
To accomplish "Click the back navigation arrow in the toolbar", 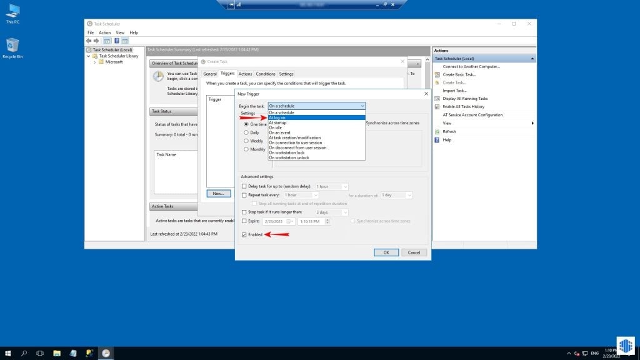I will [x=88, y=41].
